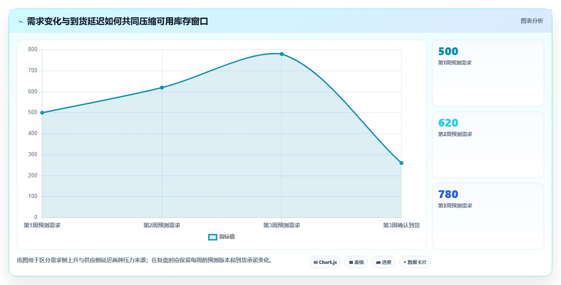Click the description text below the chart
561x285 pixels.
144,260
